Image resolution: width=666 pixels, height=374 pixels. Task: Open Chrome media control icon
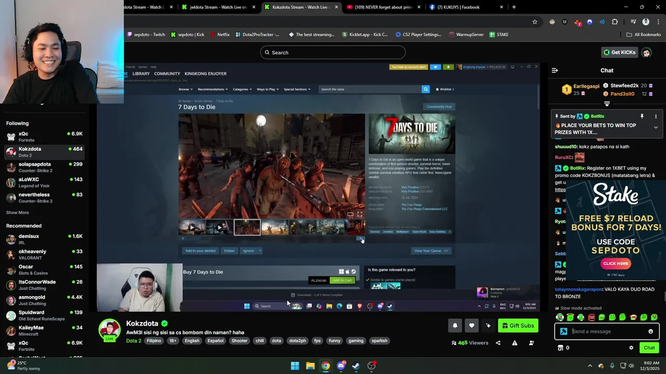(633, 22)
